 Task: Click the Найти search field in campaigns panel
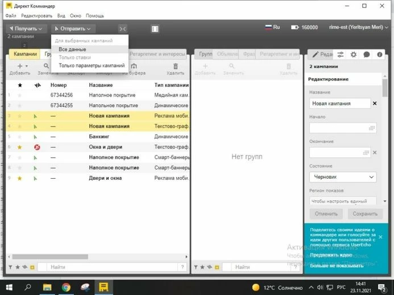(113, 267)
